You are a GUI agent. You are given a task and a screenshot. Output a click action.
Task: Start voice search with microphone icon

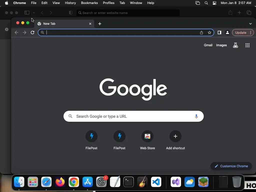click(196, 116)
